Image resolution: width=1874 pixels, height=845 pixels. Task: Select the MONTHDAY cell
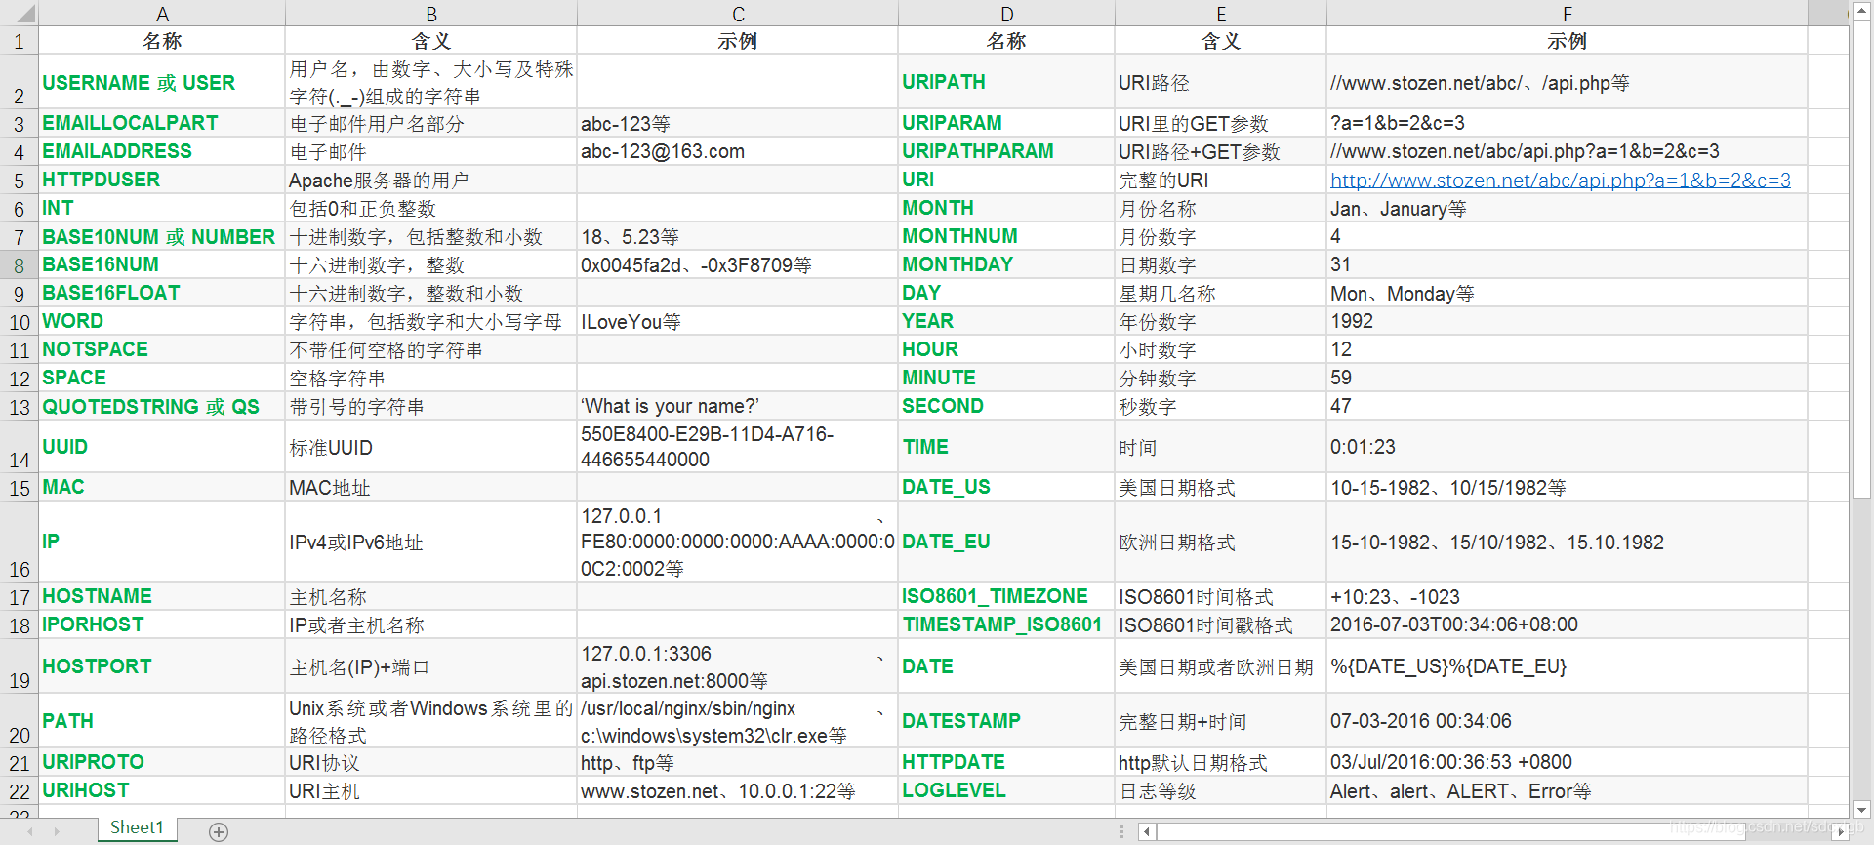tap(1006, 264)
